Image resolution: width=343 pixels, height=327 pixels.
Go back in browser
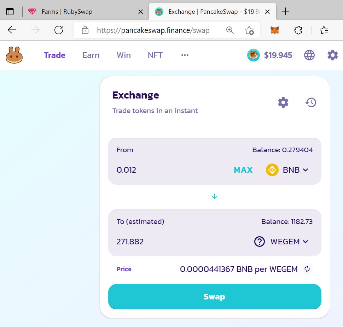click(x=12, y=30)
